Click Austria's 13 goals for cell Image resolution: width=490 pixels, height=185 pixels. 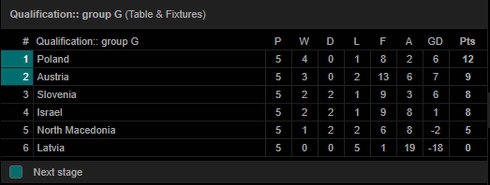click(x=383, y=77)
